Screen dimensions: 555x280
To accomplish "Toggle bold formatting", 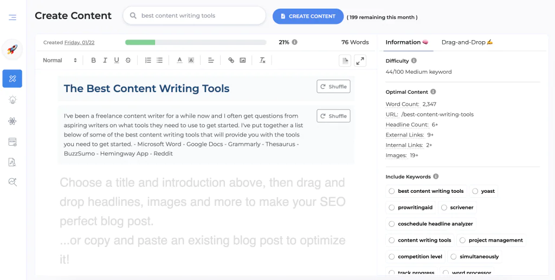I will coord(93,61).
